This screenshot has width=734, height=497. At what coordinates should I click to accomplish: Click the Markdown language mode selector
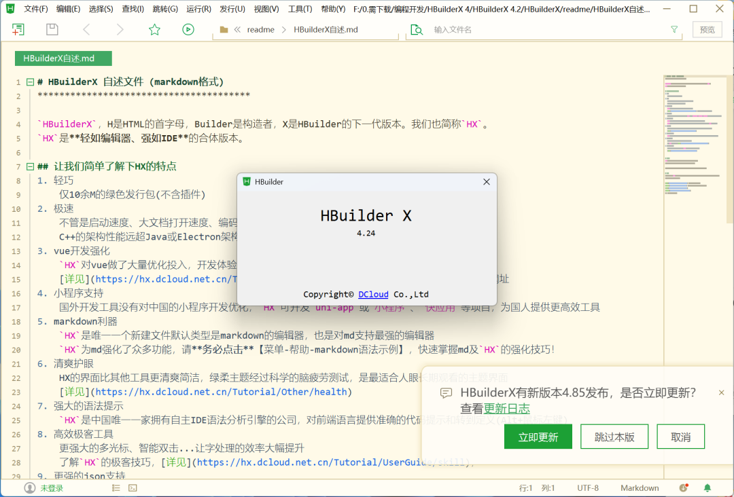coord(640,488)
